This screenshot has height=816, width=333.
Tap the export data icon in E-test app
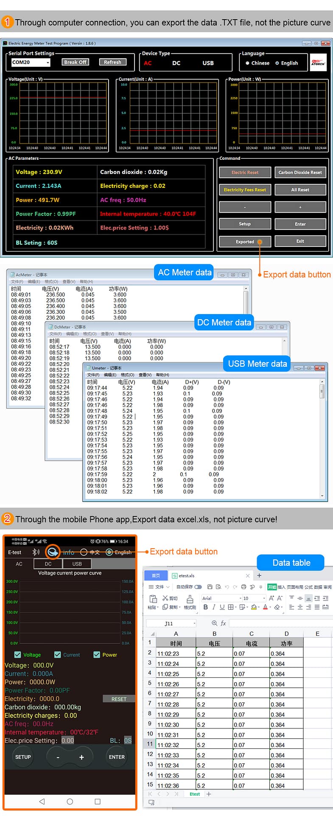point(53,552)
